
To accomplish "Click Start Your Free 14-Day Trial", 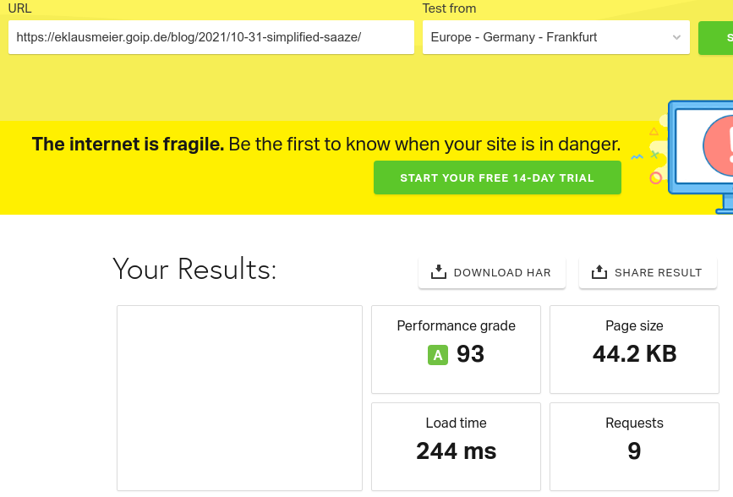I will pyautogui.click(x=497, y=178).
